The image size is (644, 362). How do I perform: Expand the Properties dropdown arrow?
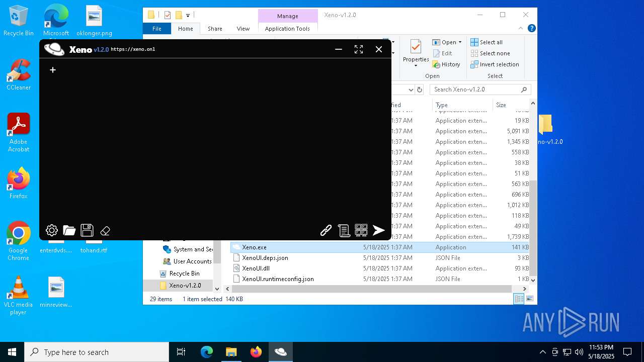416,66
